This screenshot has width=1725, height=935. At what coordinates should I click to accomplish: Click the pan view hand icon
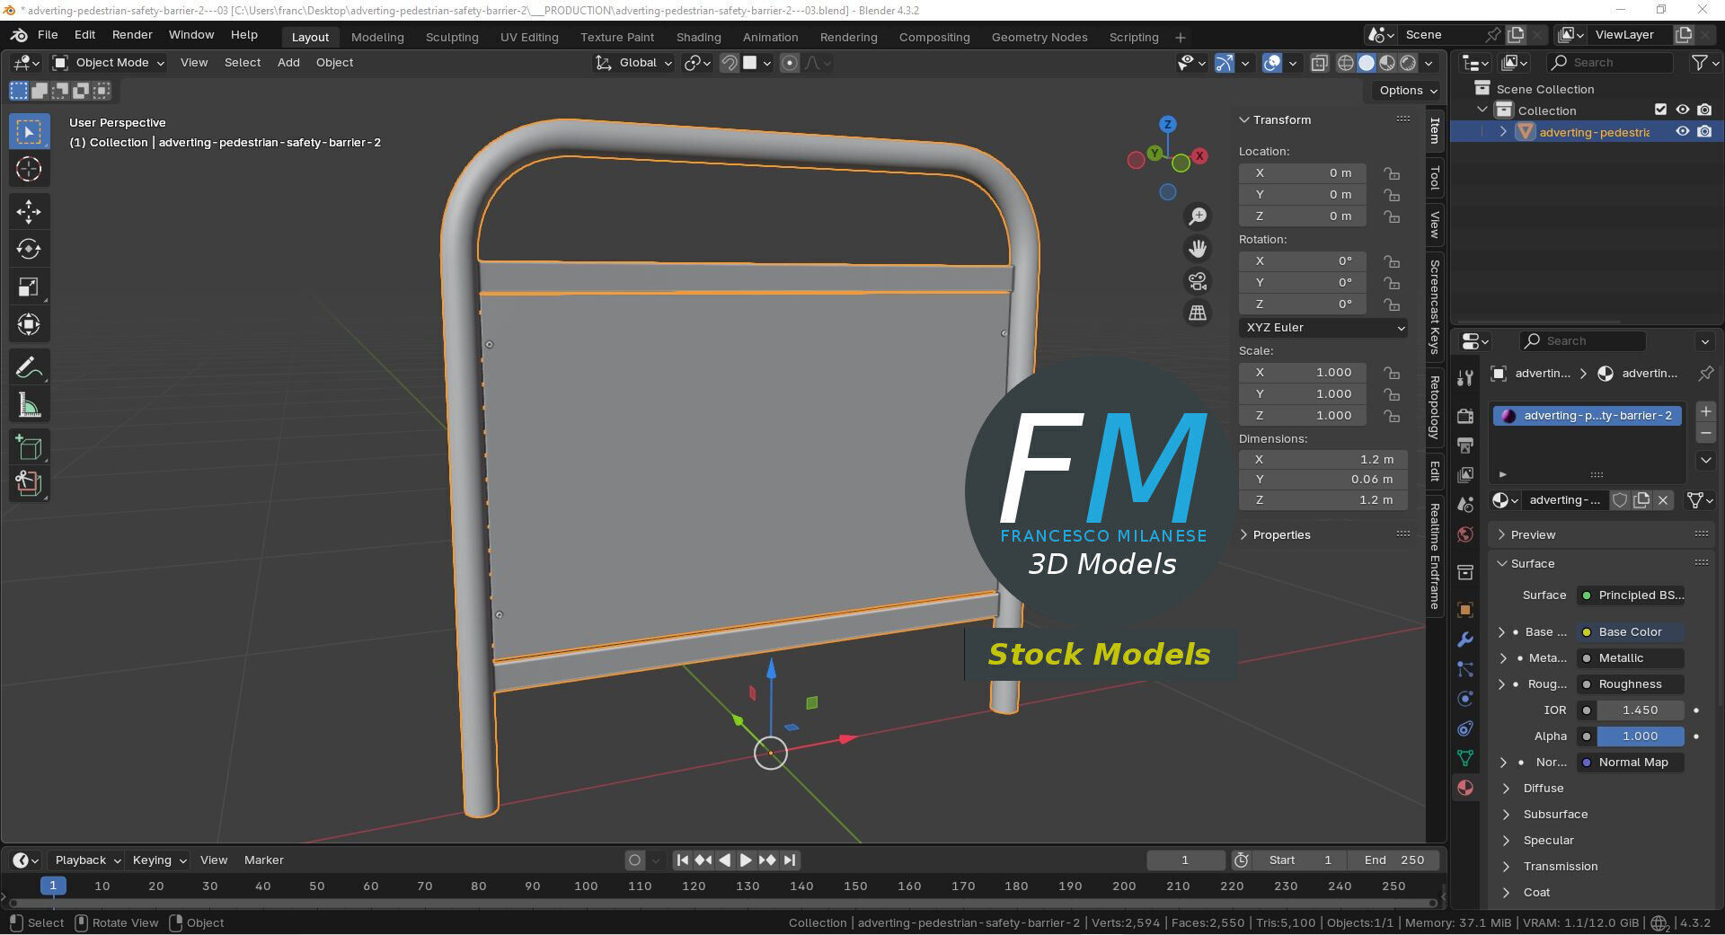point(1198,249)
